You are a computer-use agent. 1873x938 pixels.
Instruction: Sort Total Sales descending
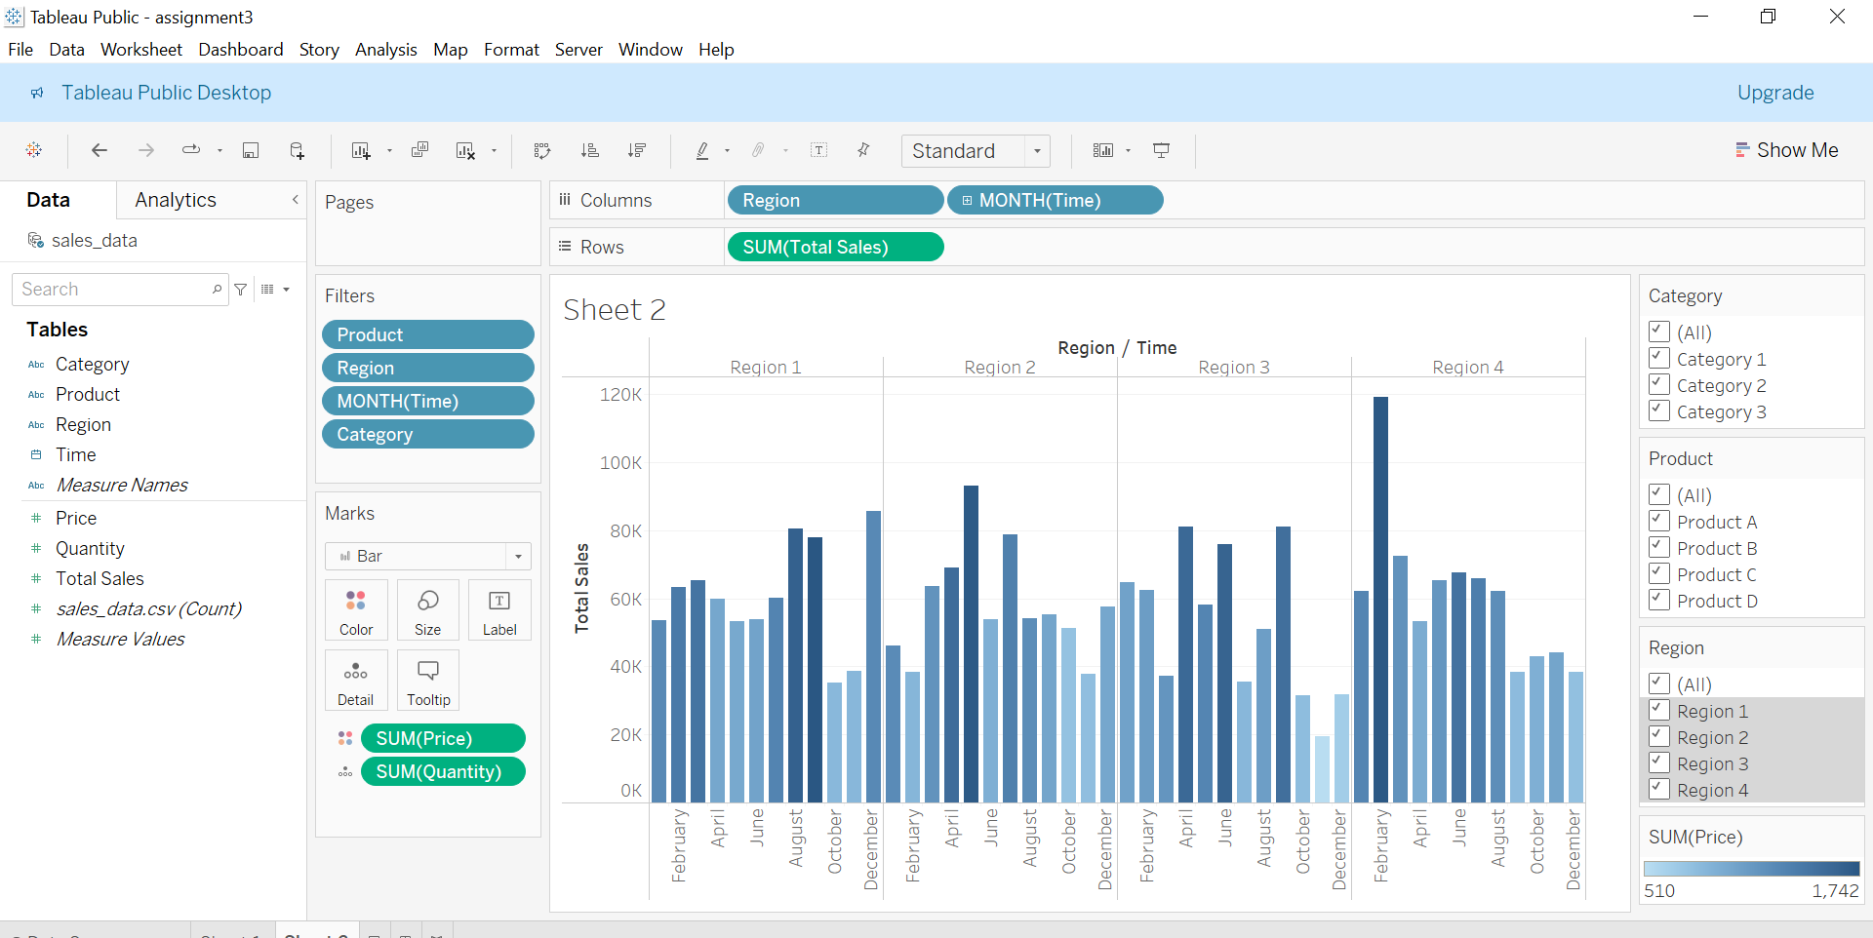[637, 150]
